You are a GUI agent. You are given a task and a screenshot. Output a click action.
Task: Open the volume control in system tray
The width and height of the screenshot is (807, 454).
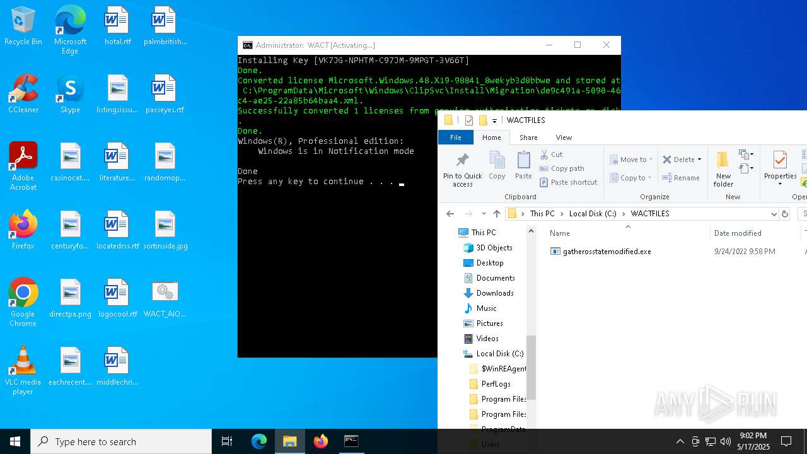click(x=726, y=441)
